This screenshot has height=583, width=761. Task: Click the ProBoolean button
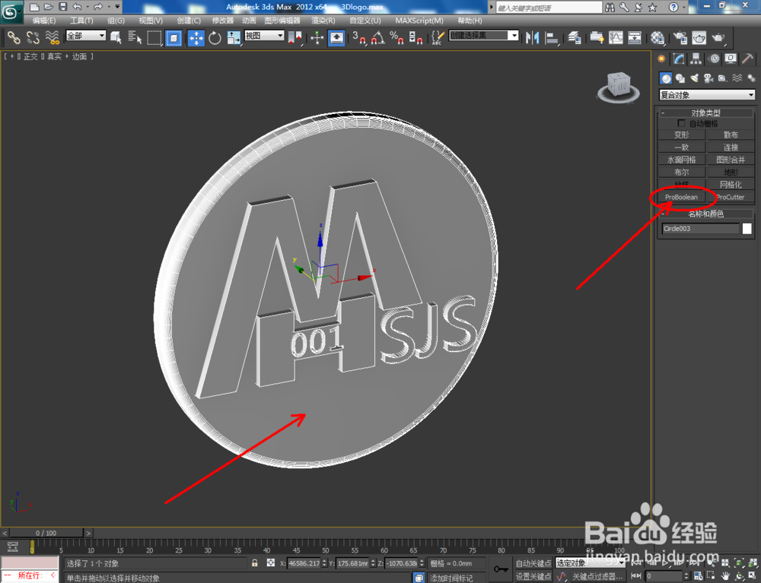point(681,197)
